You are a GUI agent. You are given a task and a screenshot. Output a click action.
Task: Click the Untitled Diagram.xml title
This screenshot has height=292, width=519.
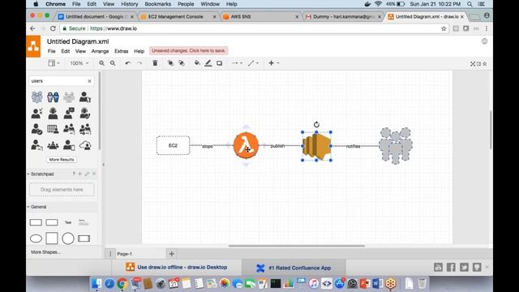click(x=78, y=41)
